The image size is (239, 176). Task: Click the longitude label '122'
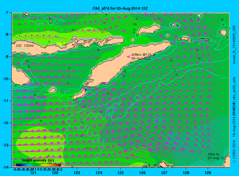tap(55, 173)
